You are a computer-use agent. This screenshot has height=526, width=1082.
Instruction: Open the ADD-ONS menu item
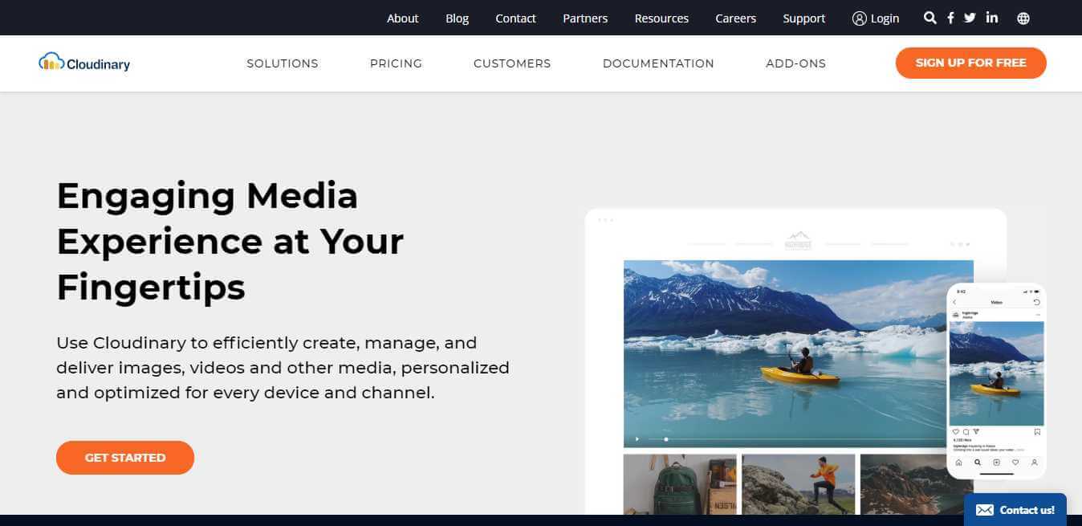point(795,63)
